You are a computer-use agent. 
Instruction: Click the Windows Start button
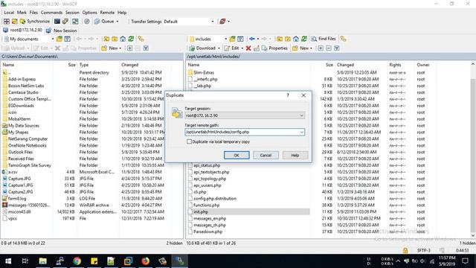8,261
